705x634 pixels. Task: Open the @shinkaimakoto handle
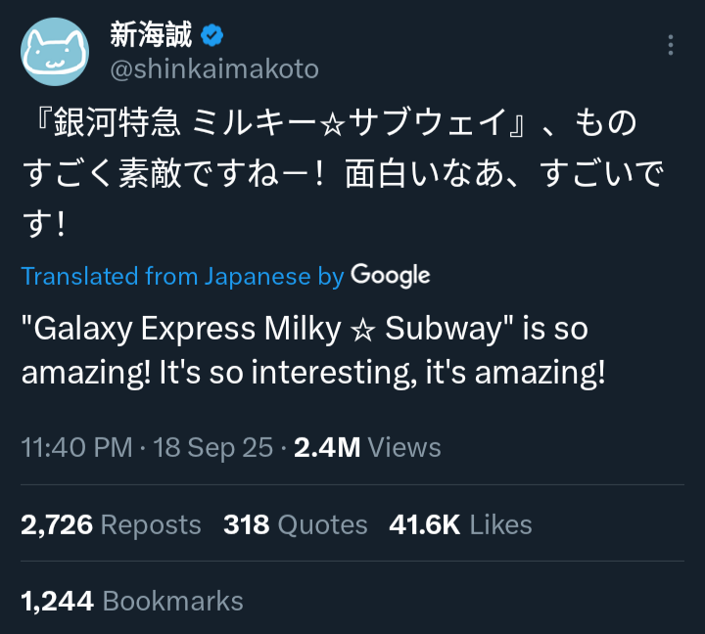click(x=213, y=69)
